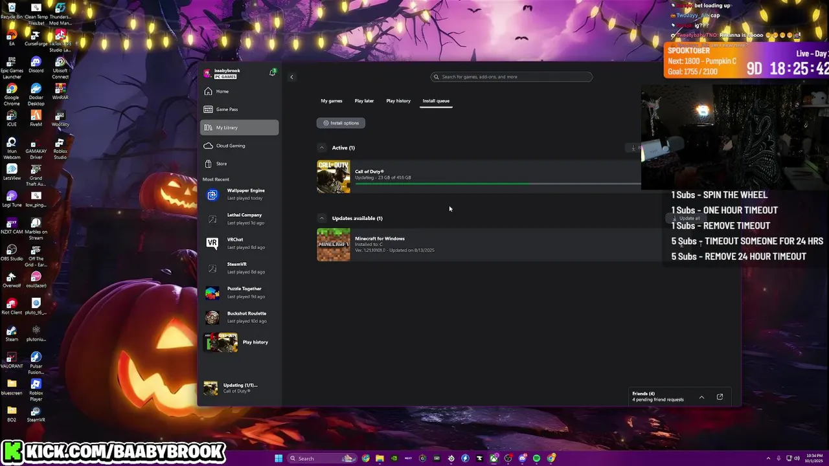
Task: Select the Install queue tab
Action: click(x=436, y=101)
